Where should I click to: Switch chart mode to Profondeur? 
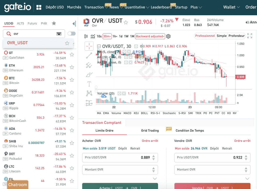click(x=236, y=36)
